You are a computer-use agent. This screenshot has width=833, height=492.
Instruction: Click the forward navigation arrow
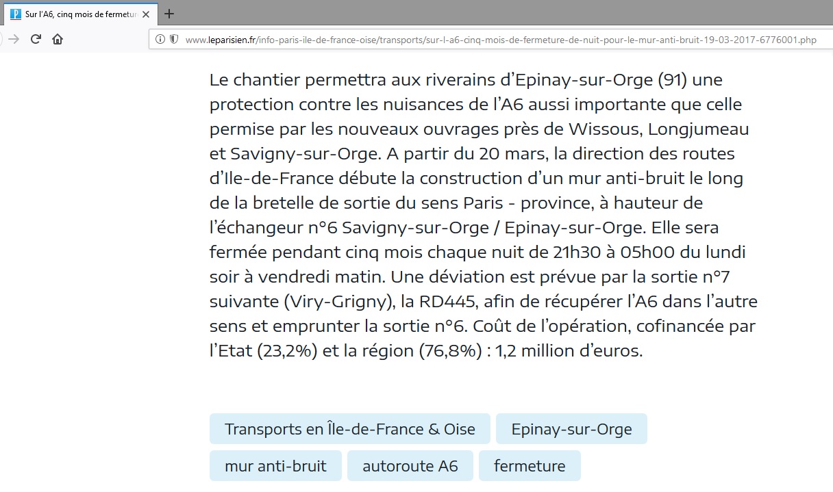[x=13, y=39]
